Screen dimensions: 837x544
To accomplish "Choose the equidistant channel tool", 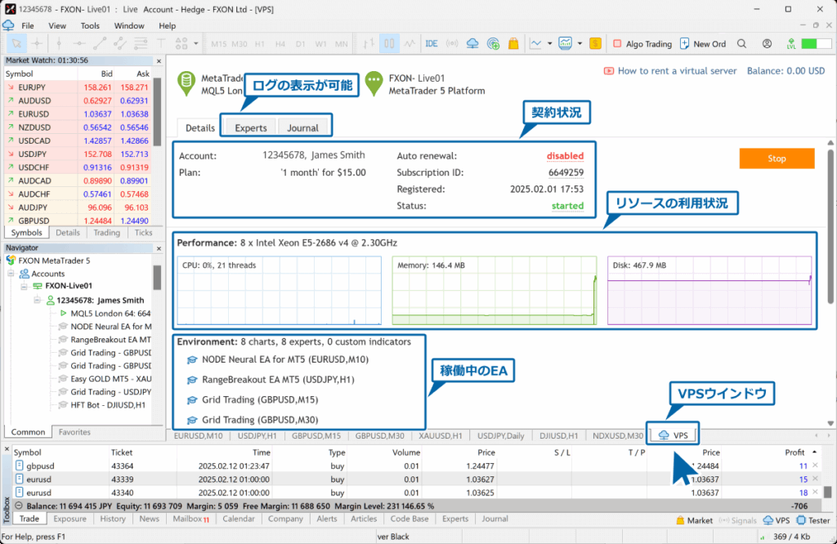I will pyautogui.click(x=119, y=44).
